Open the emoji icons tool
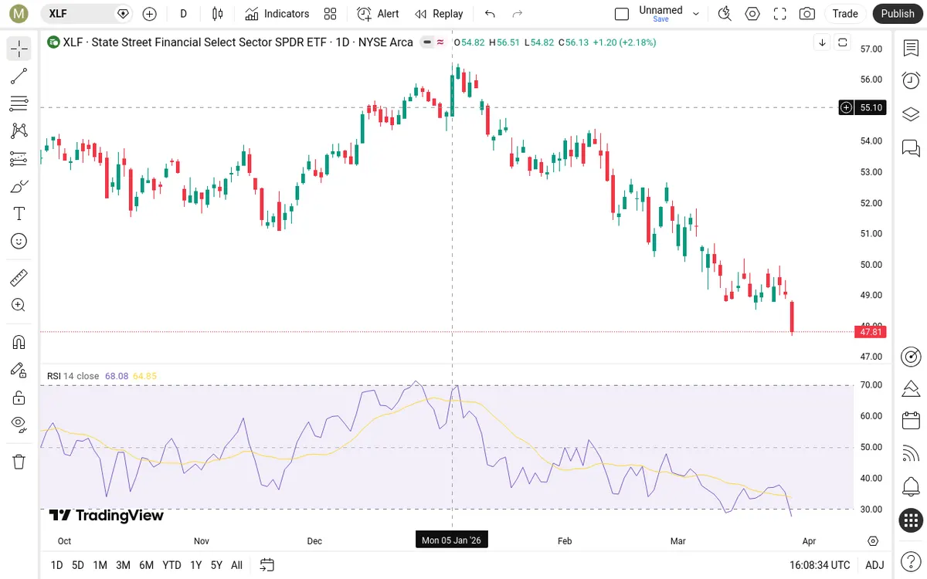The width and height of the screenshot is (927, 579). 19,241
